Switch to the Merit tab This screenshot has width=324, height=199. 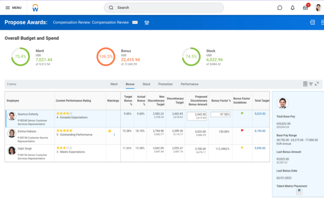pyautogui.click(x=114, y=84)
